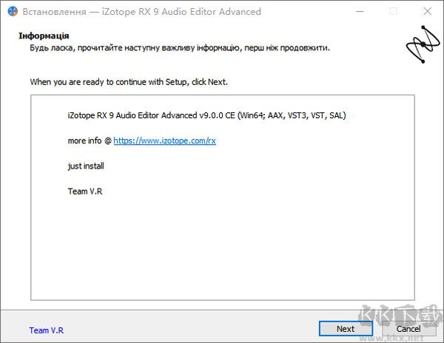Image resolution: width=444 pixels, height=343 pixels.
Task: Click the "When you are ready to continue" instruction
Action: tap(129, 82)
